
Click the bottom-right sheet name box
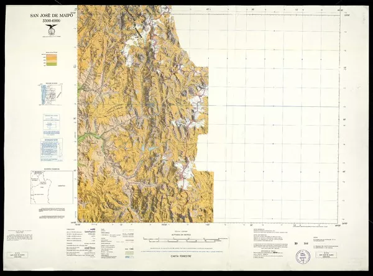coord(327,255)
